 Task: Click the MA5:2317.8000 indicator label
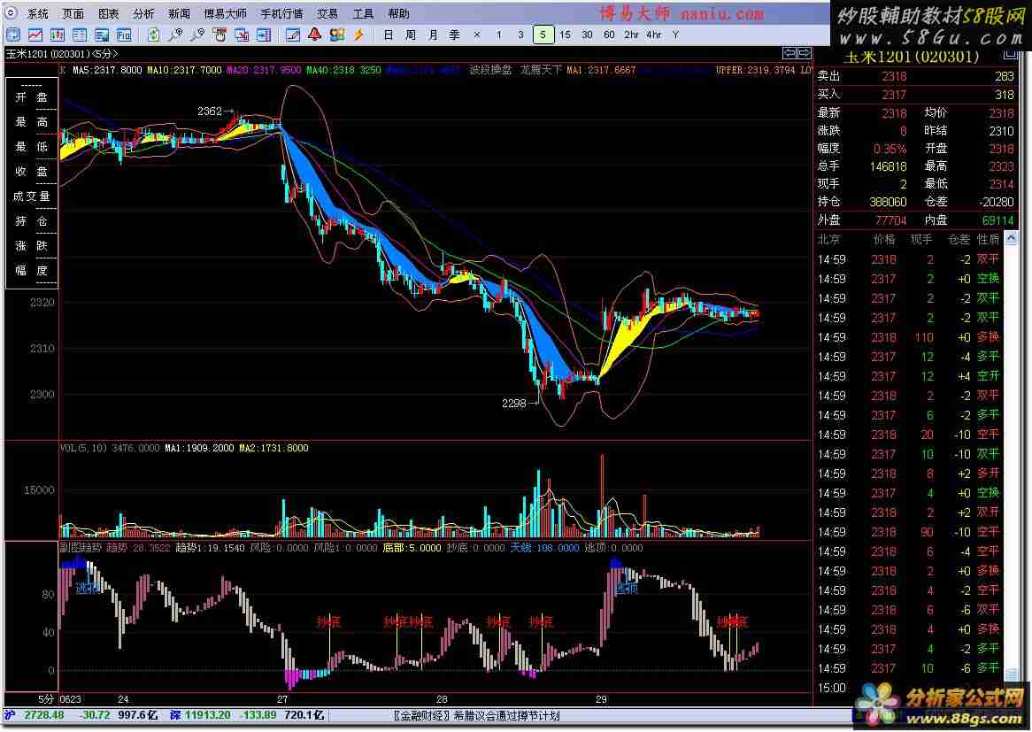tap(107, 69)
